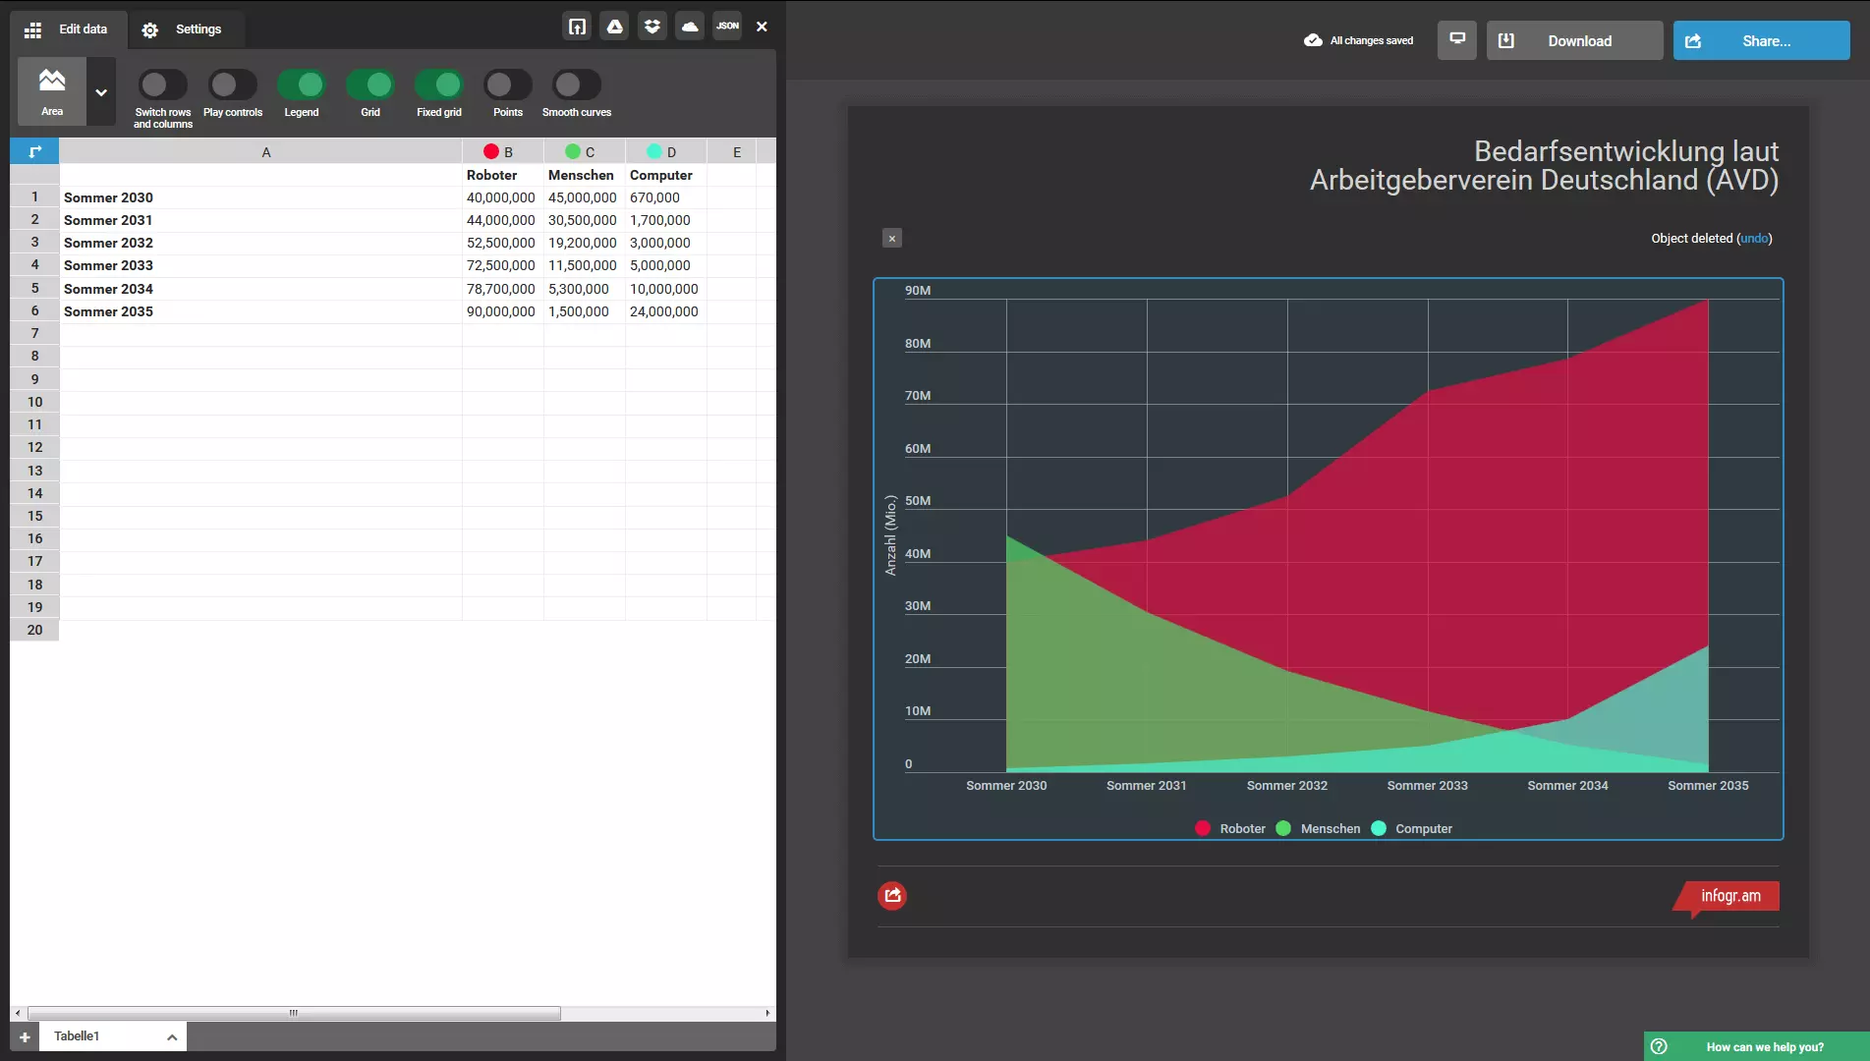The image size is (1870, 1061).
Task: Open presentation preview monitor icon
Action: pyautogui.click(x=1457, y=40)
